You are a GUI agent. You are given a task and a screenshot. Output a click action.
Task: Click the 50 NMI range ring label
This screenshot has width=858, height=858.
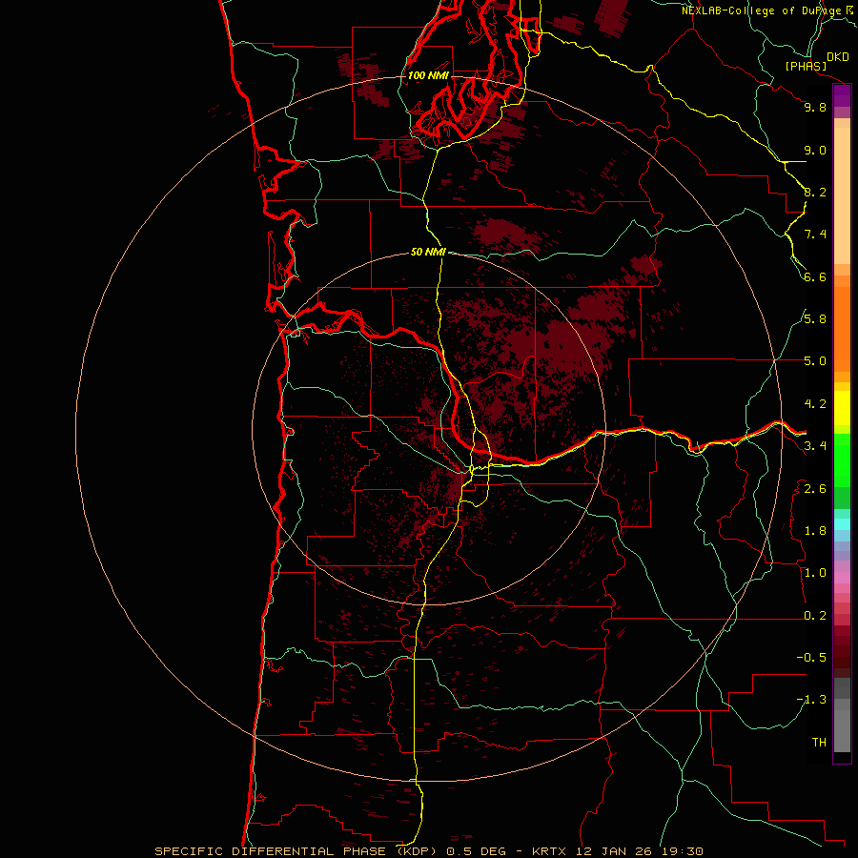pyautogui.click(x=428, y=252)
